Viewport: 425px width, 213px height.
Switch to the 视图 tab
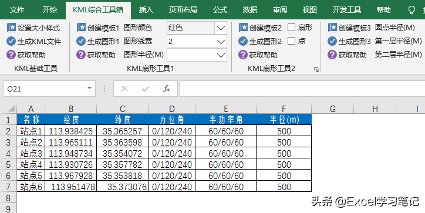[x=310, y=10]
